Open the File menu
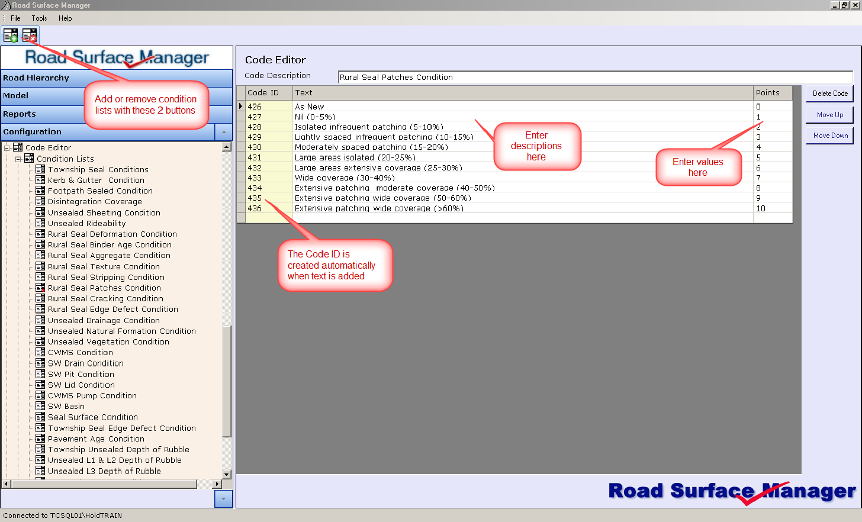The width and height of the screenshot is (862, 522). point(15,18)
